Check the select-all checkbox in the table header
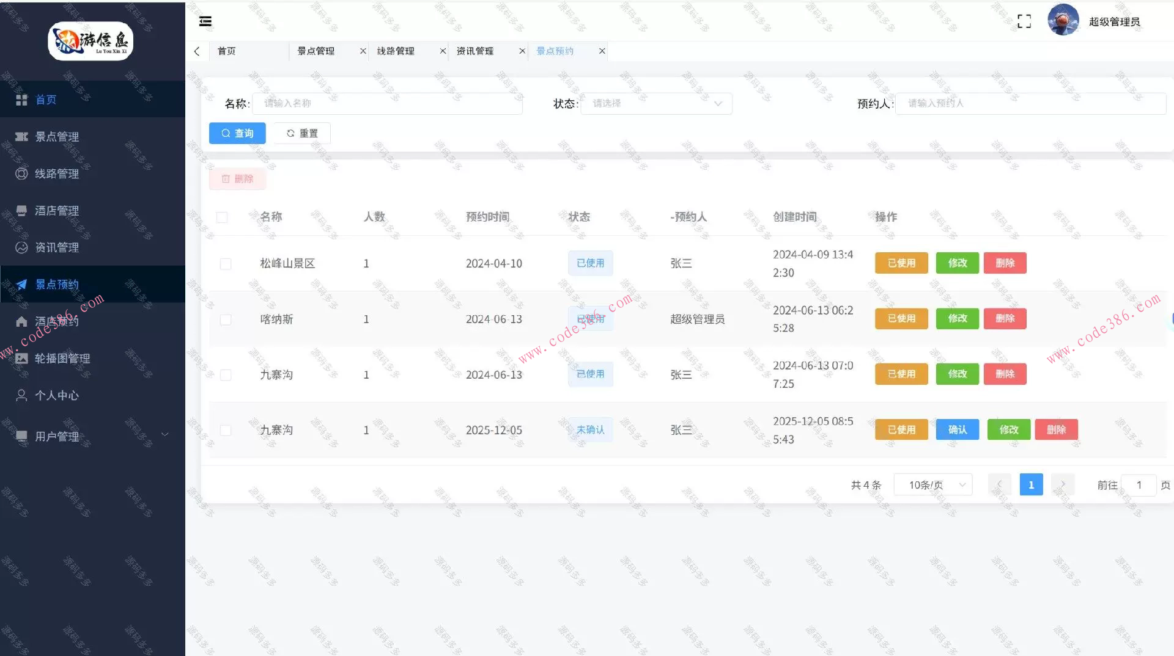 point(222,217)
